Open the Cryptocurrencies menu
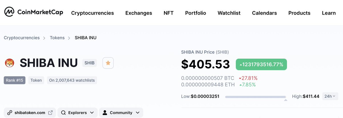The image size is (343, 118). (92, 13)
